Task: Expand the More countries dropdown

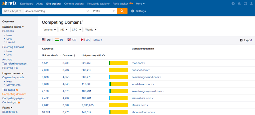Action: tap(98, 40)
